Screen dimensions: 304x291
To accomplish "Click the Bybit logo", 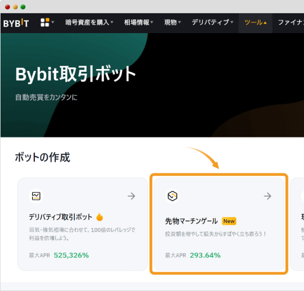I will click(16, 23).
